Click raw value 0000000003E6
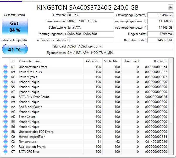The width and height of the screenshot is (176, 158). (x=156, y=97)
